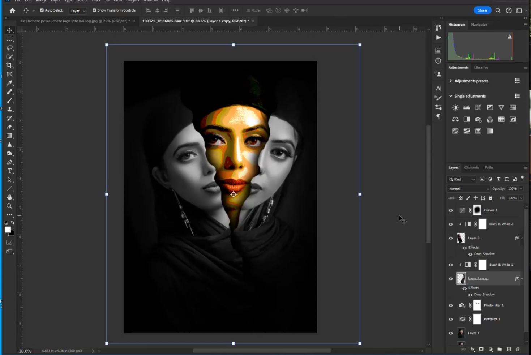Pick the Horizontal Type tool
This screenshot has width=531, height=355.
tap(10, 171)
